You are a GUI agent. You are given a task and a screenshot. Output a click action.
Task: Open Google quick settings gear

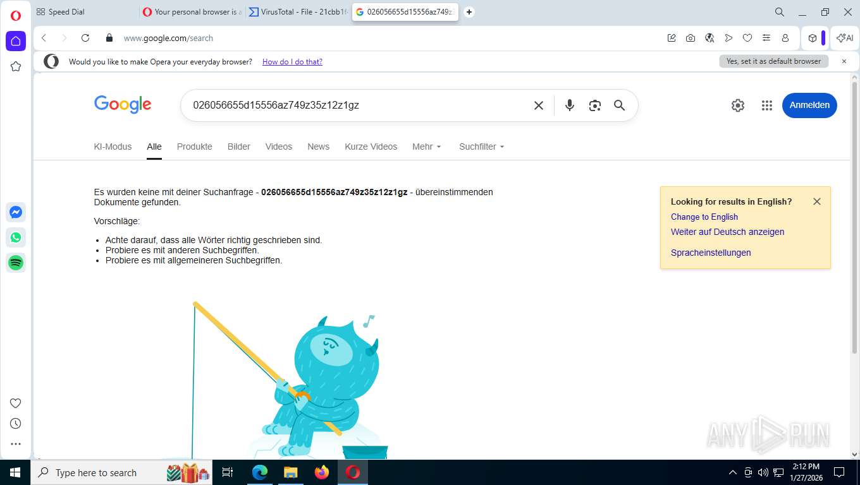[738, 105]
